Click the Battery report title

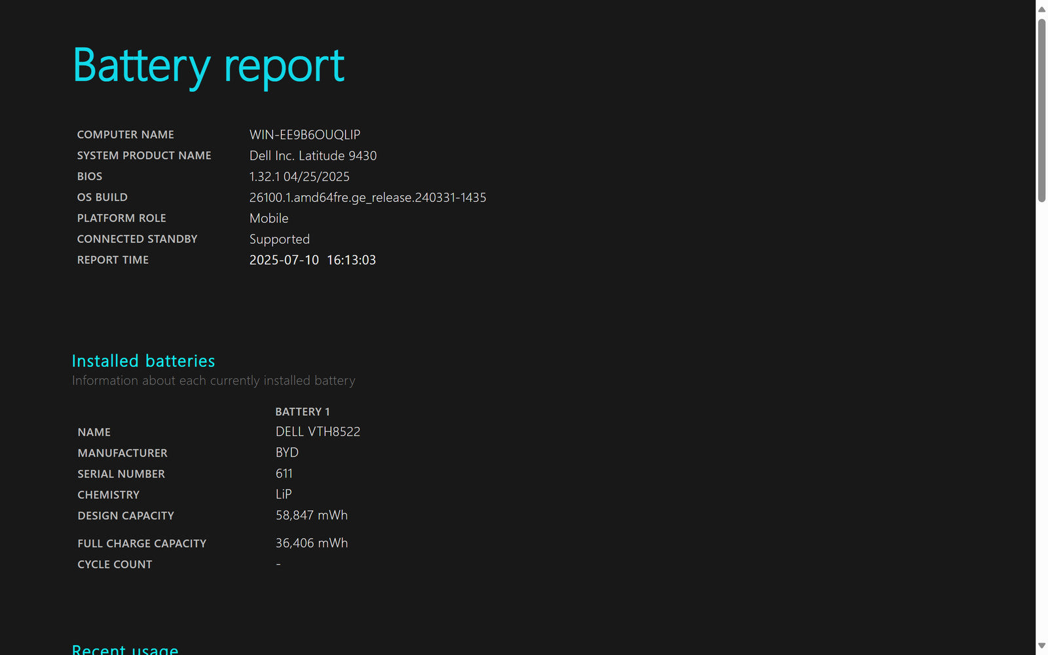tap(209, 66)
